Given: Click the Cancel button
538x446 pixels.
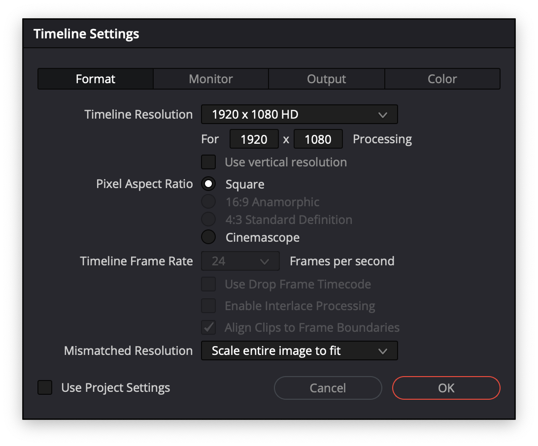Looking at the screenshot, I should click(x=328, y=388).
